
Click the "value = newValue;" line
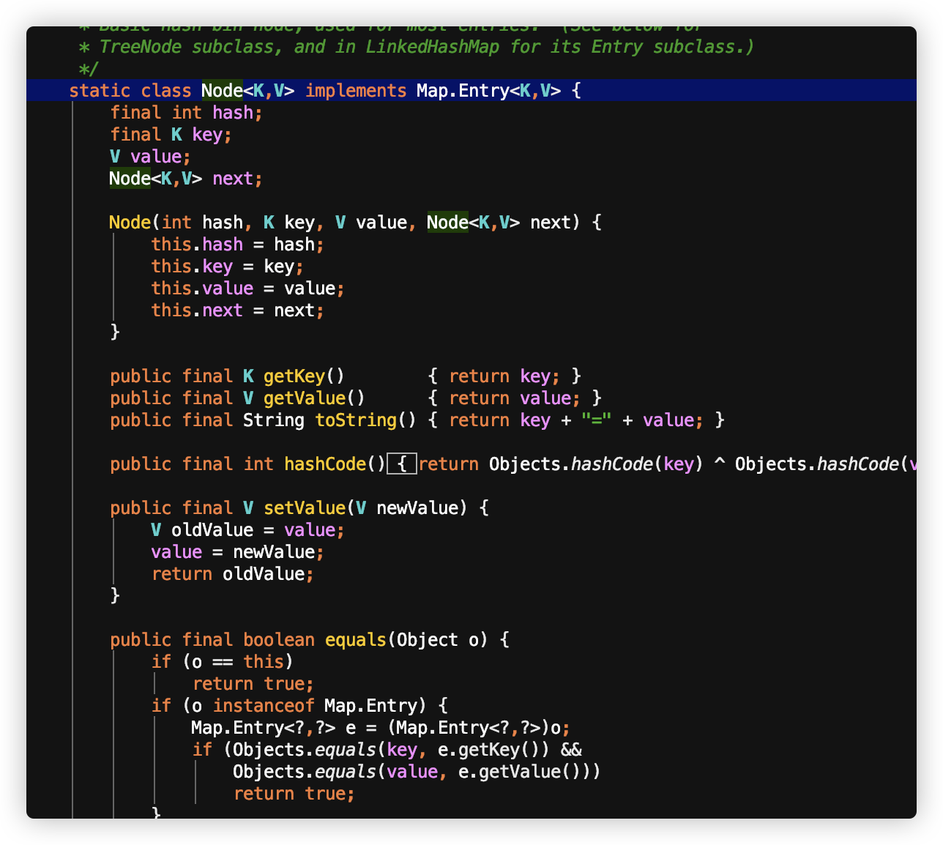coord(237,551)
